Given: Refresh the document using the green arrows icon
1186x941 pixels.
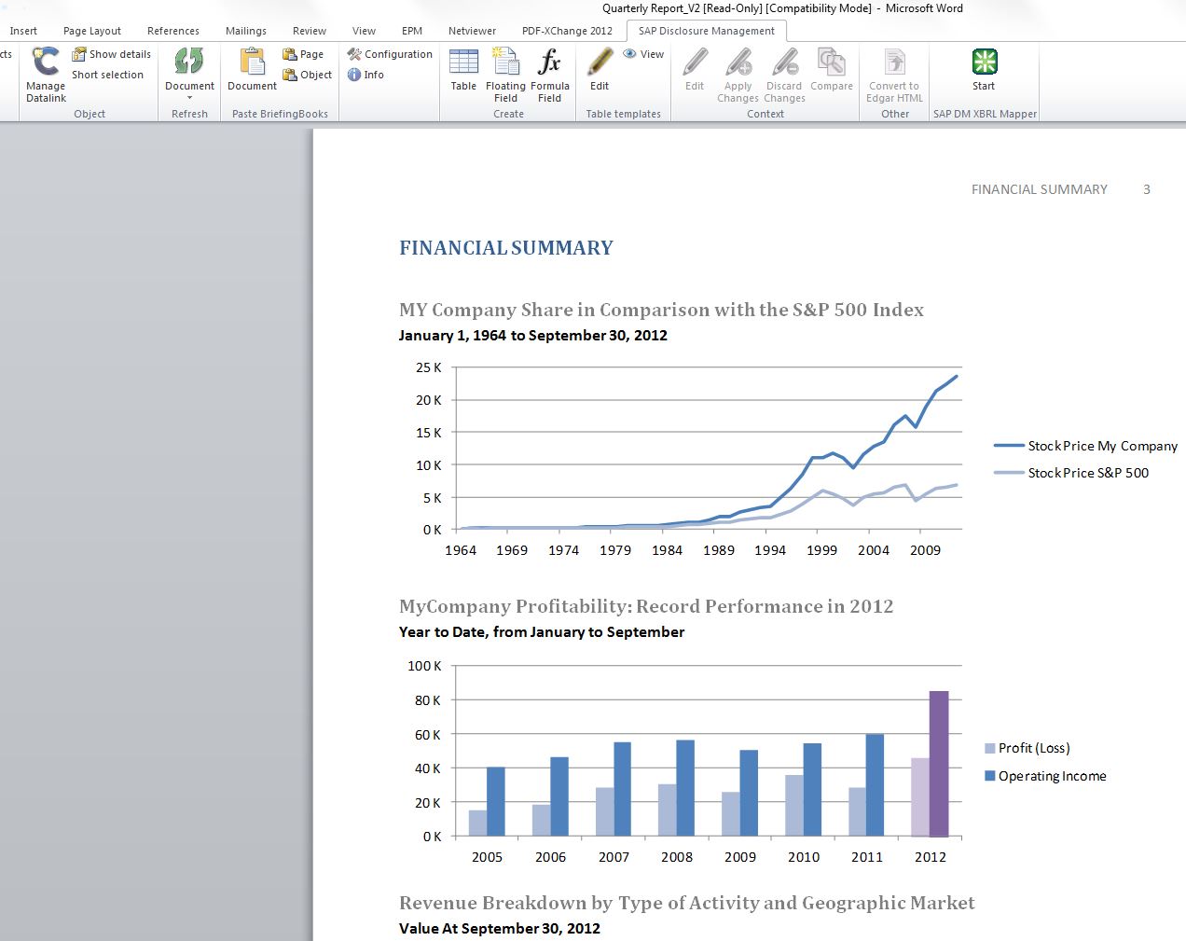Looking at the screenshot, I should 189,63.
